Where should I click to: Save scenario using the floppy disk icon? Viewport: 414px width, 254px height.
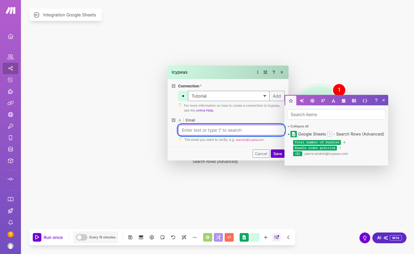click(130, 237)
